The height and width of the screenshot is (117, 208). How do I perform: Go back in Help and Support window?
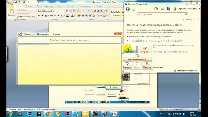[x=128, y=9]
